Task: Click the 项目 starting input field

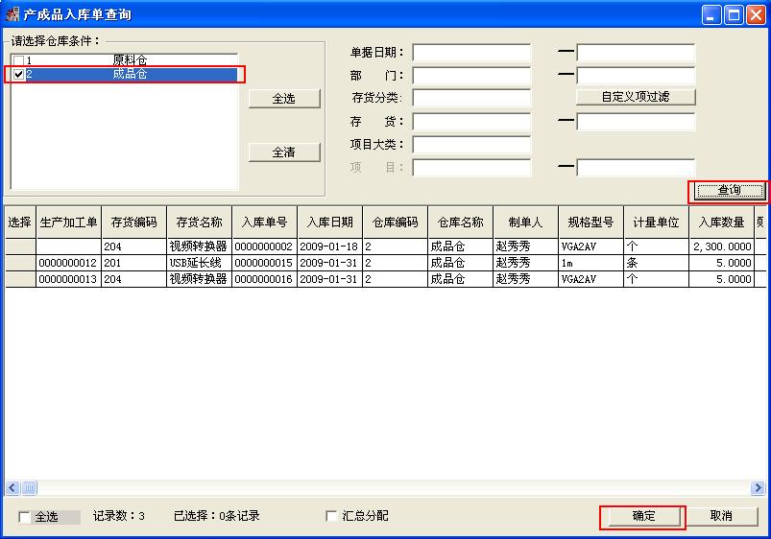Action: point(471,168)
